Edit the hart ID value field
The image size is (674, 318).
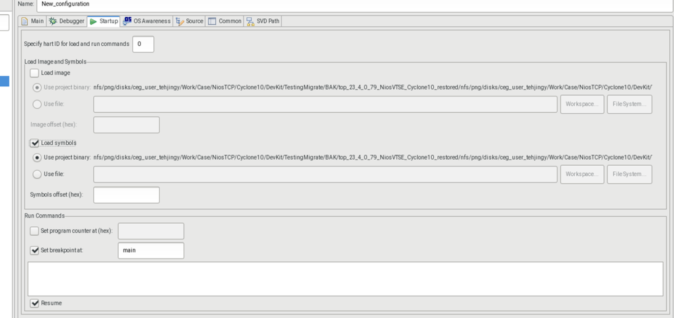coord(143,44)
